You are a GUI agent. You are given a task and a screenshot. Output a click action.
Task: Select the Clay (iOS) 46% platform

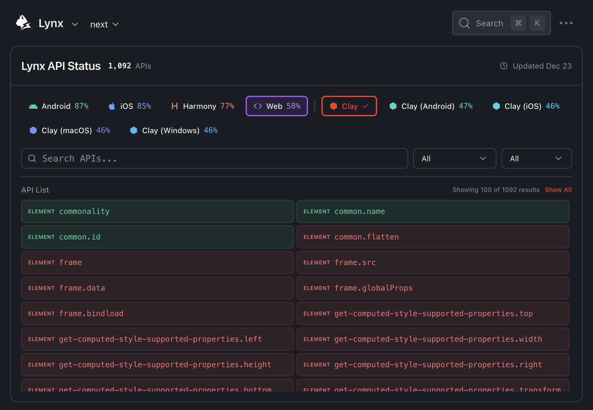526,106
